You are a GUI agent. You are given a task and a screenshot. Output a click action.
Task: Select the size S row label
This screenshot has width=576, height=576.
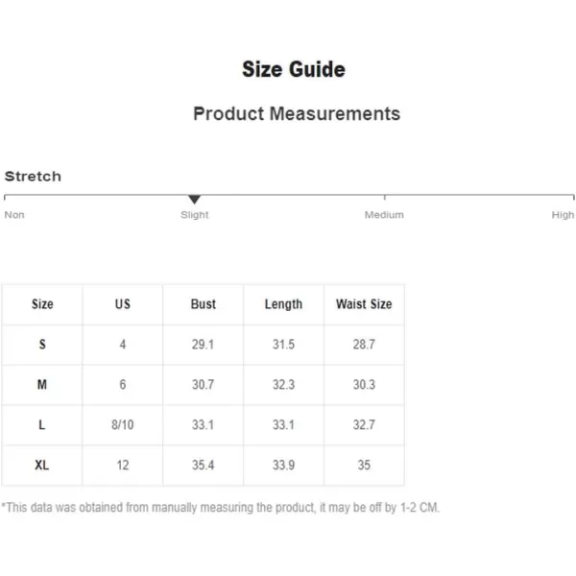(x=42, y=345)
